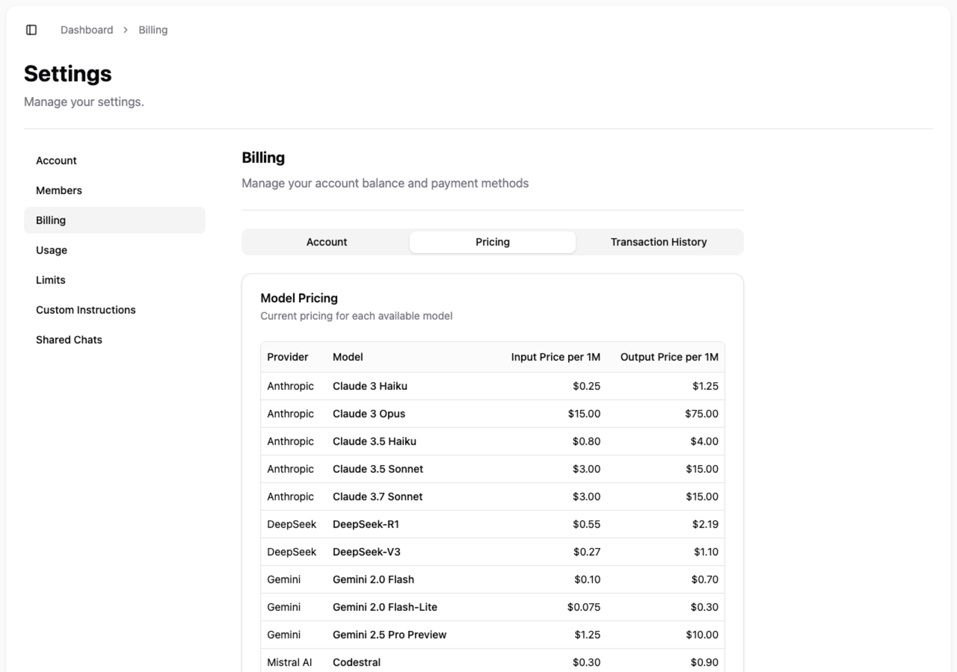
Task: Click the $10.00 output price value
Action: point(702,635)
